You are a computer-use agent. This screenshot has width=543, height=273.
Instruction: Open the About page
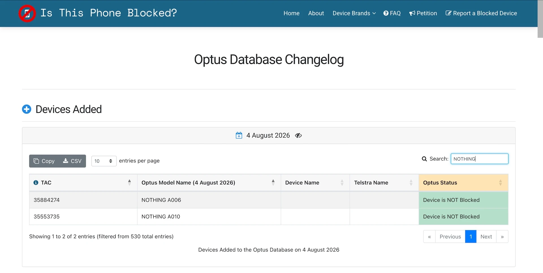(316, 13)
